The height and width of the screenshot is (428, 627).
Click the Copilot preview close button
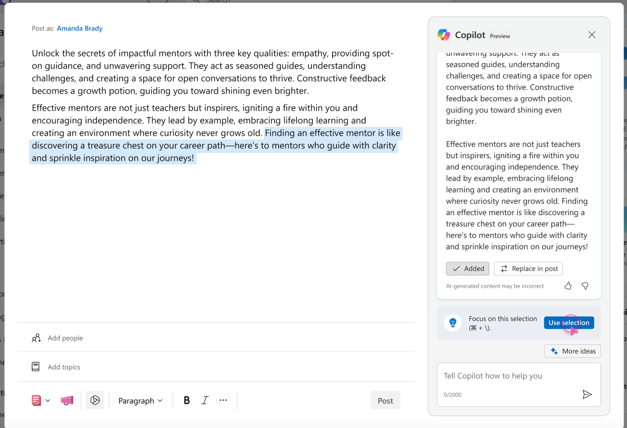[592, 34]
